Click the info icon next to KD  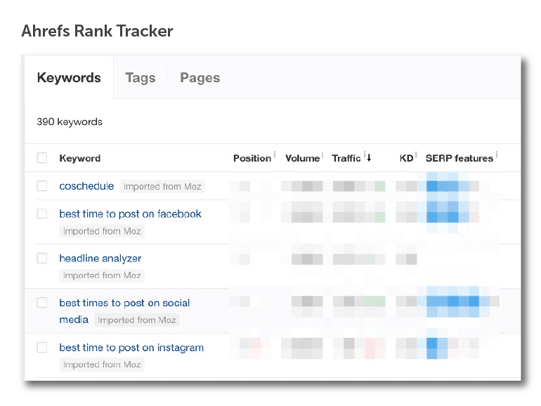point(416,155)
